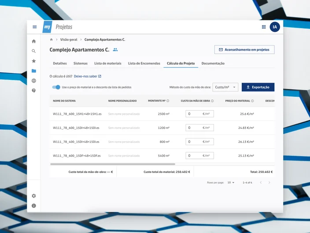Viewport: 310px width, 233px height.
Task: Click the horizontal table scrollbar
Action: (x=113, y=164)
